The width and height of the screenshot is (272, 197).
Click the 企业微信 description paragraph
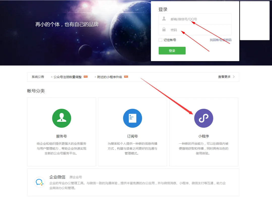pyautogui.click(x=138, y=186)
